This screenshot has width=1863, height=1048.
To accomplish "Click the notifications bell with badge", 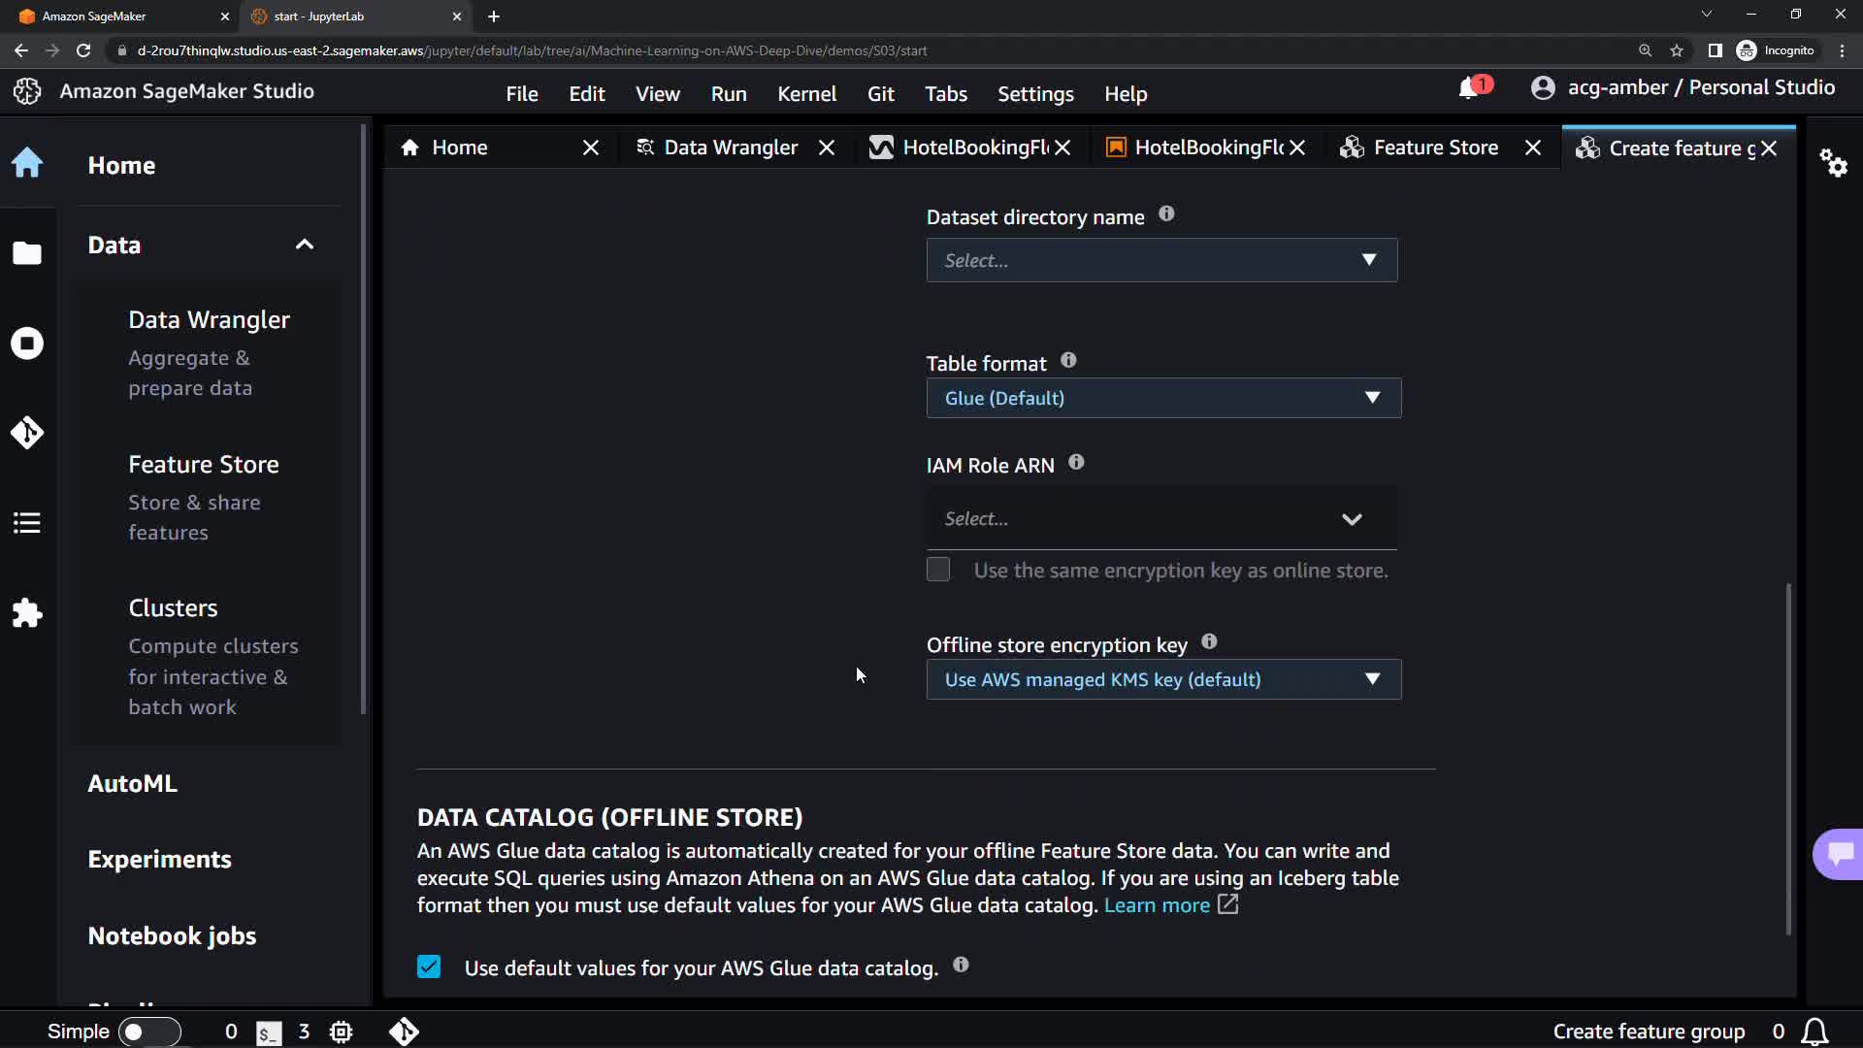I will tap(1470, 88).
